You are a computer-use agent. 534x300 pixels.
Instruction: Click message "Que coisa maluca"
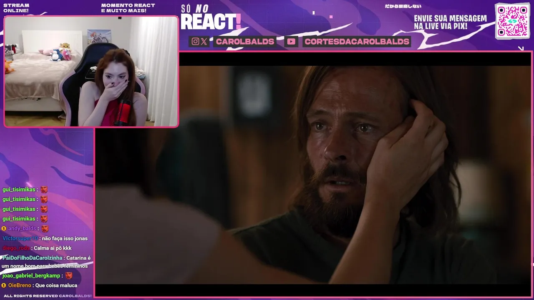(x=56, y=285)
